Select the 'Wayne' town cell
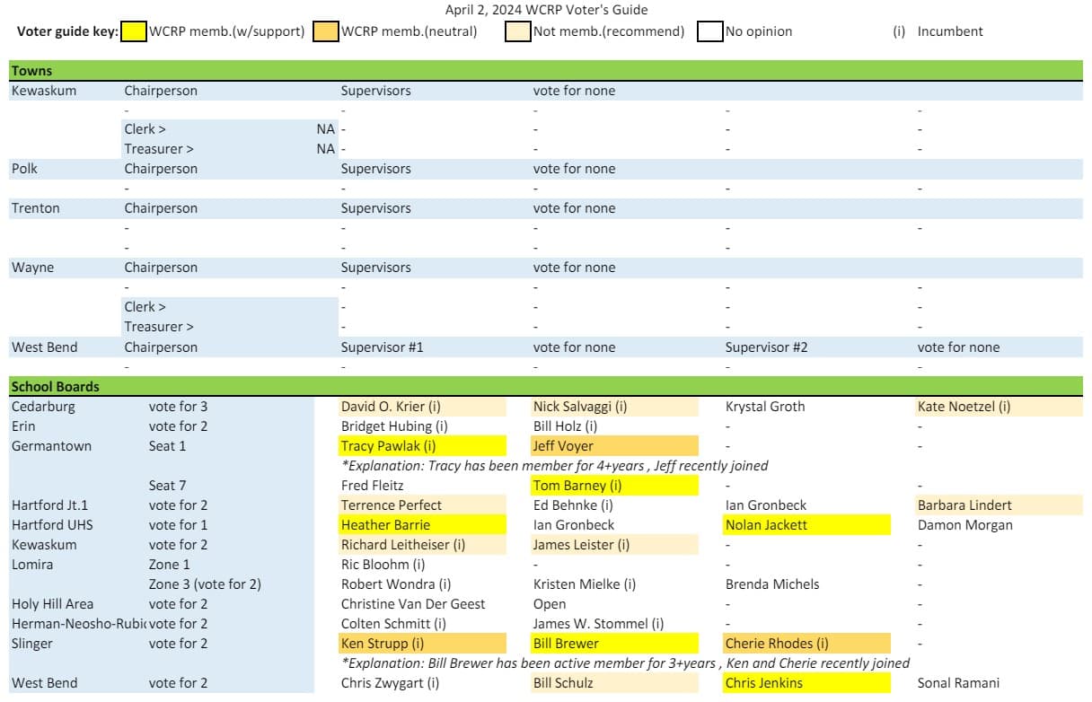Image resolution: width=1092 pixels, height=702 pixels. pos(32,268)
